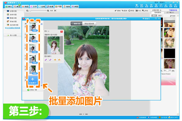The height and width of the screenshot is (121, 182).
Task: Click the 重做 redo arrow
Action: click(x=124, y=11)
